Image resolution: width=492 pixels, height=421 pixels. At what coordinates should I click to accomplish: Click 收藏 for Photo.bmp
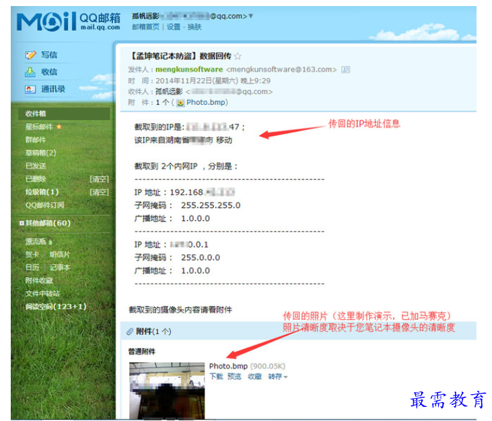point(255,377)
